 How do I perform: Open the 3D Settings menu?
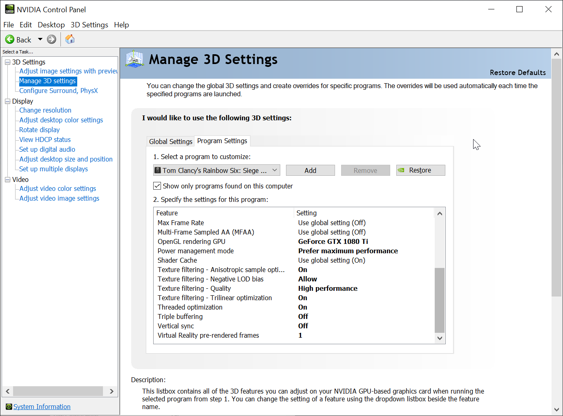(x=89, y=25)
